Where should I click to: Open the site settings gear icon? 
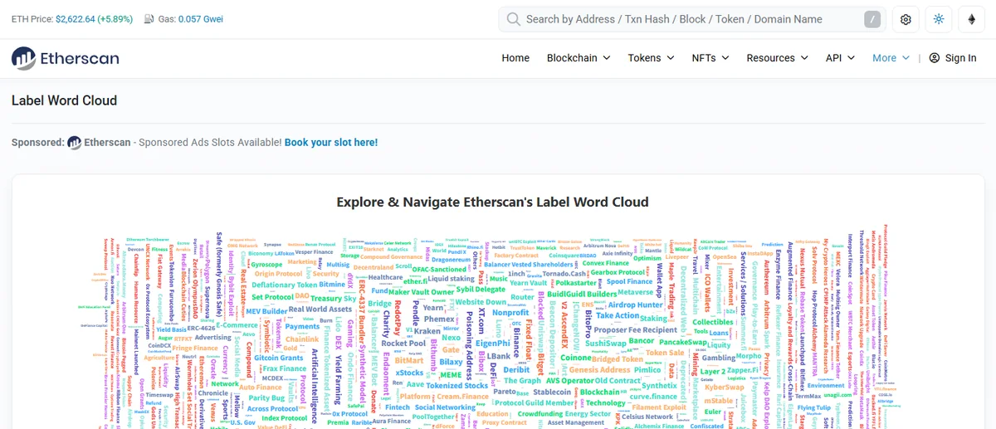point(906,19)
